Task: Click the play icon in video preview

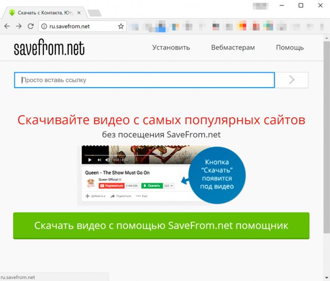Action: coord(90,160)
